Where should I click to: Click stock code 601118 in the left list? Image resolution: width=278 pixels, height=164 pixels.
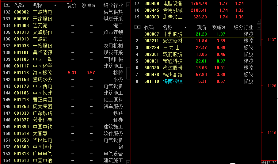[21, 73]
